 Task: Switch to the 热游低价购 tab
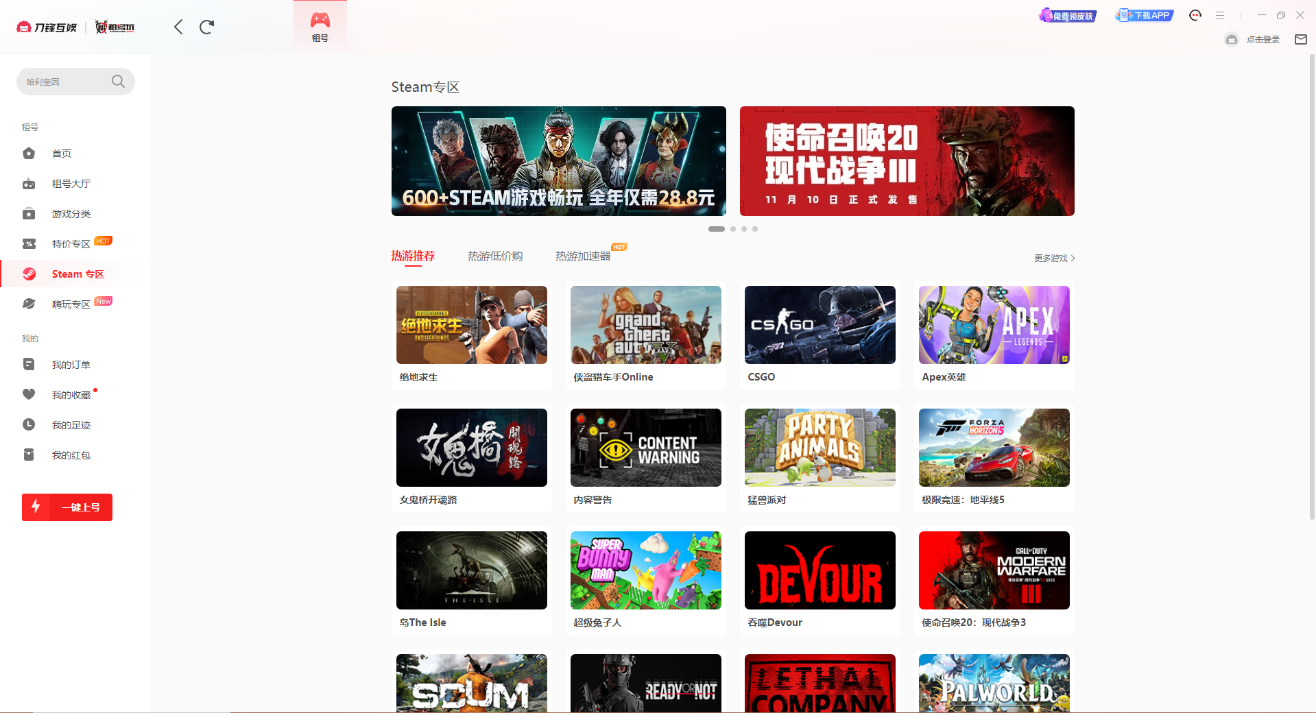[495, 256]
